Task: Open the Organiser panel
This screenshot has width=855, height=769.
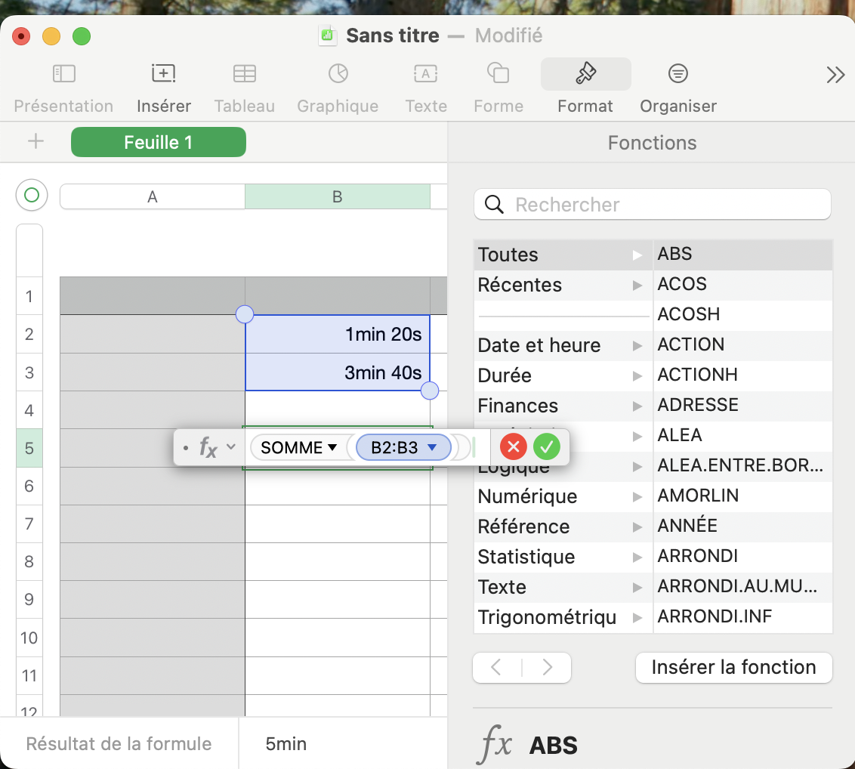Action: click(678, 74)
